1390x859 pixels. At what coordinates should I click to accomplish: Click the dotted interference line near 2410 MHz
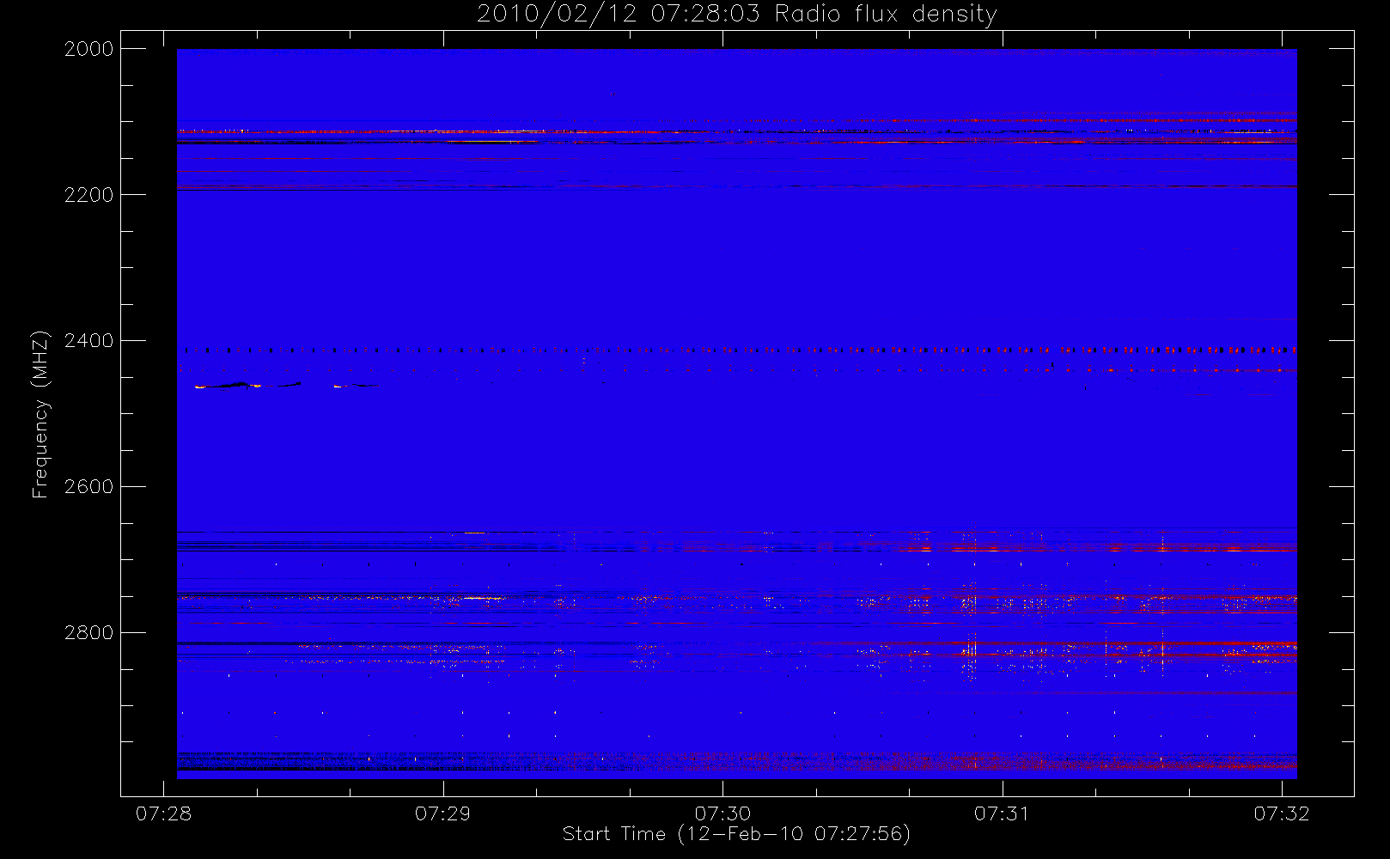[737, 350]
